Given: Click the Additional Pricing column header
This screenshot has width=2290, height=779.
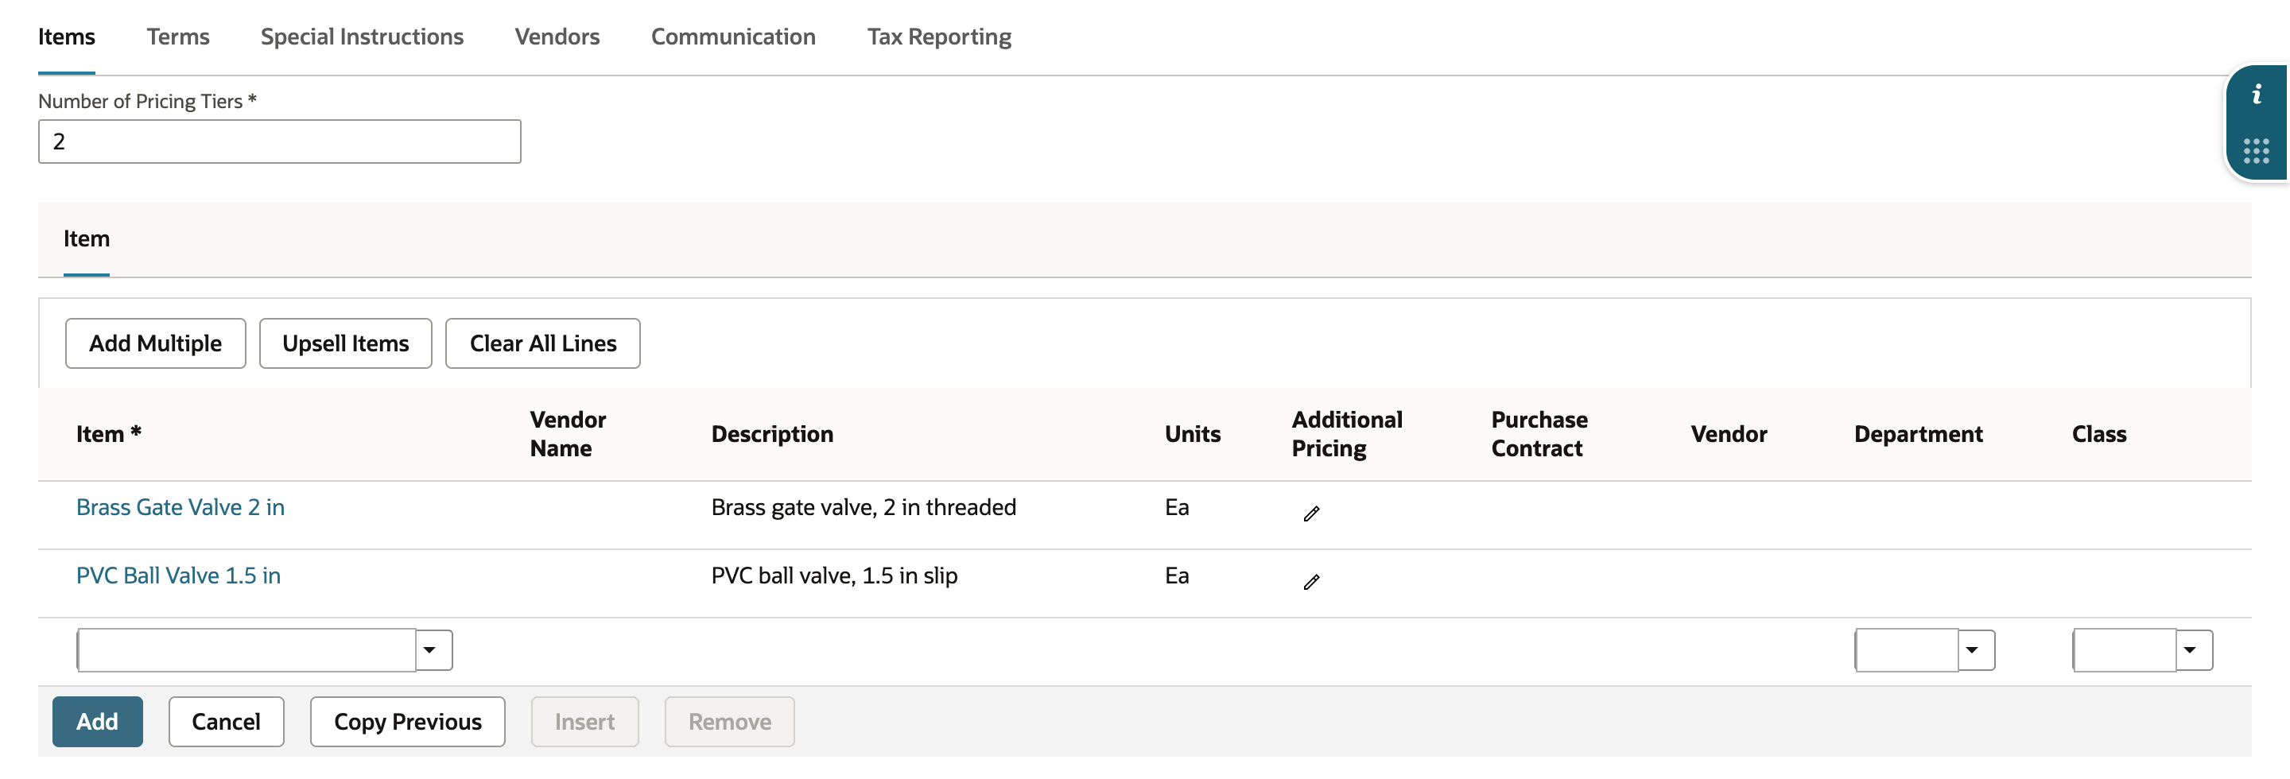Looking at the screenshot, I should coord(1347,434).
